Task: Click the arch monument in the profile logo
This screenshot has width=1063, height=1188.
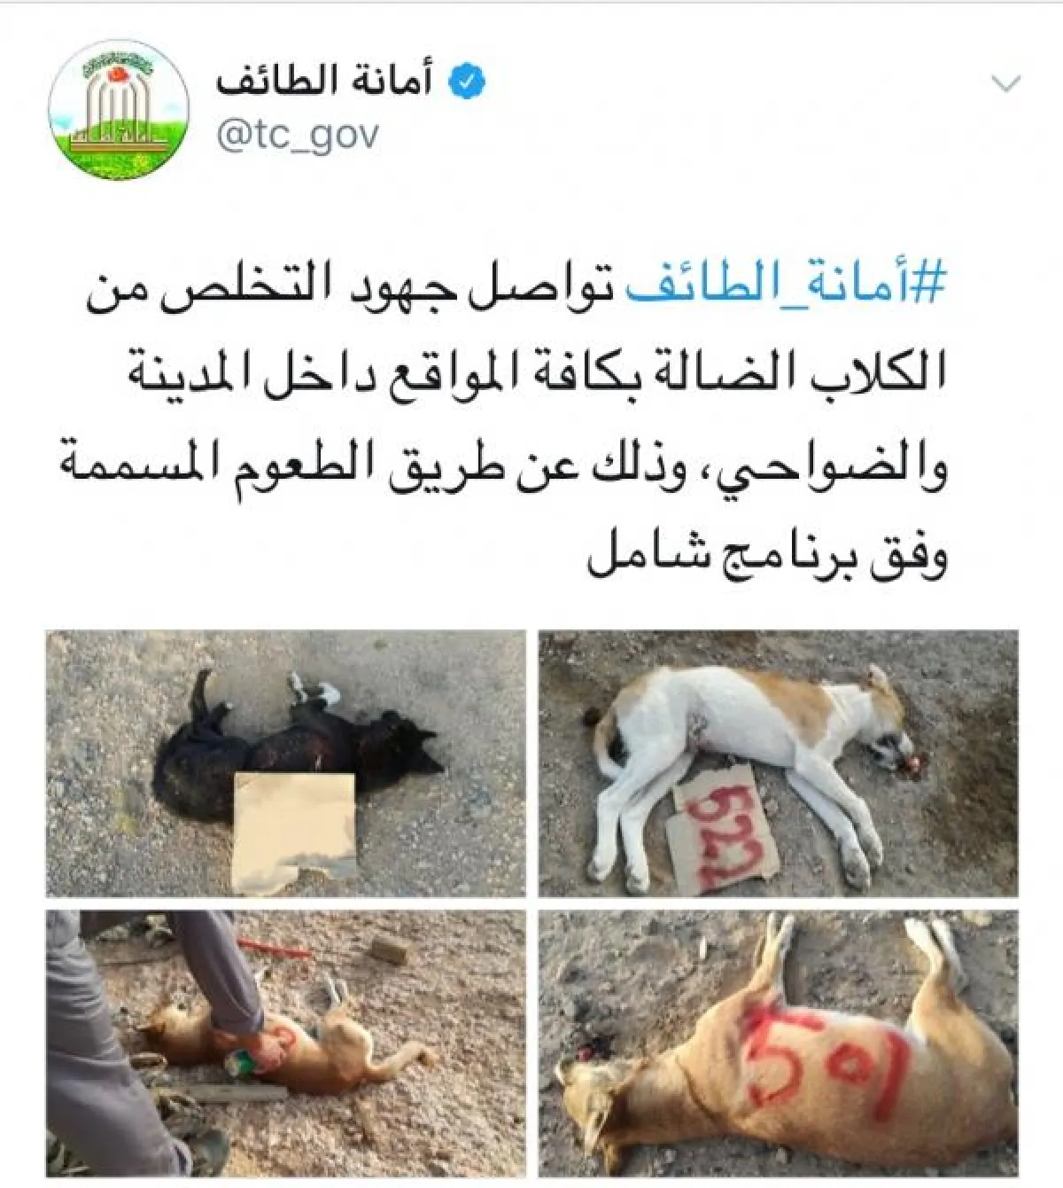Action: 119,113
